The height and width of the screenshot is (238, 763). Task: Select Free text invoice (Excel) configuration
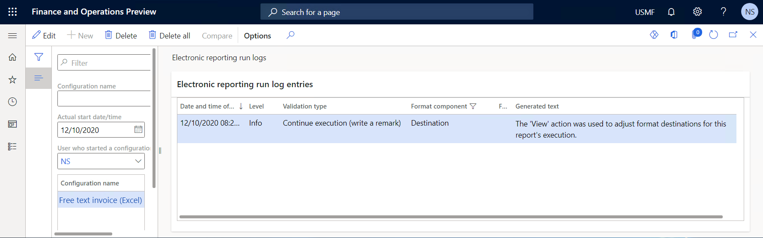101,200
